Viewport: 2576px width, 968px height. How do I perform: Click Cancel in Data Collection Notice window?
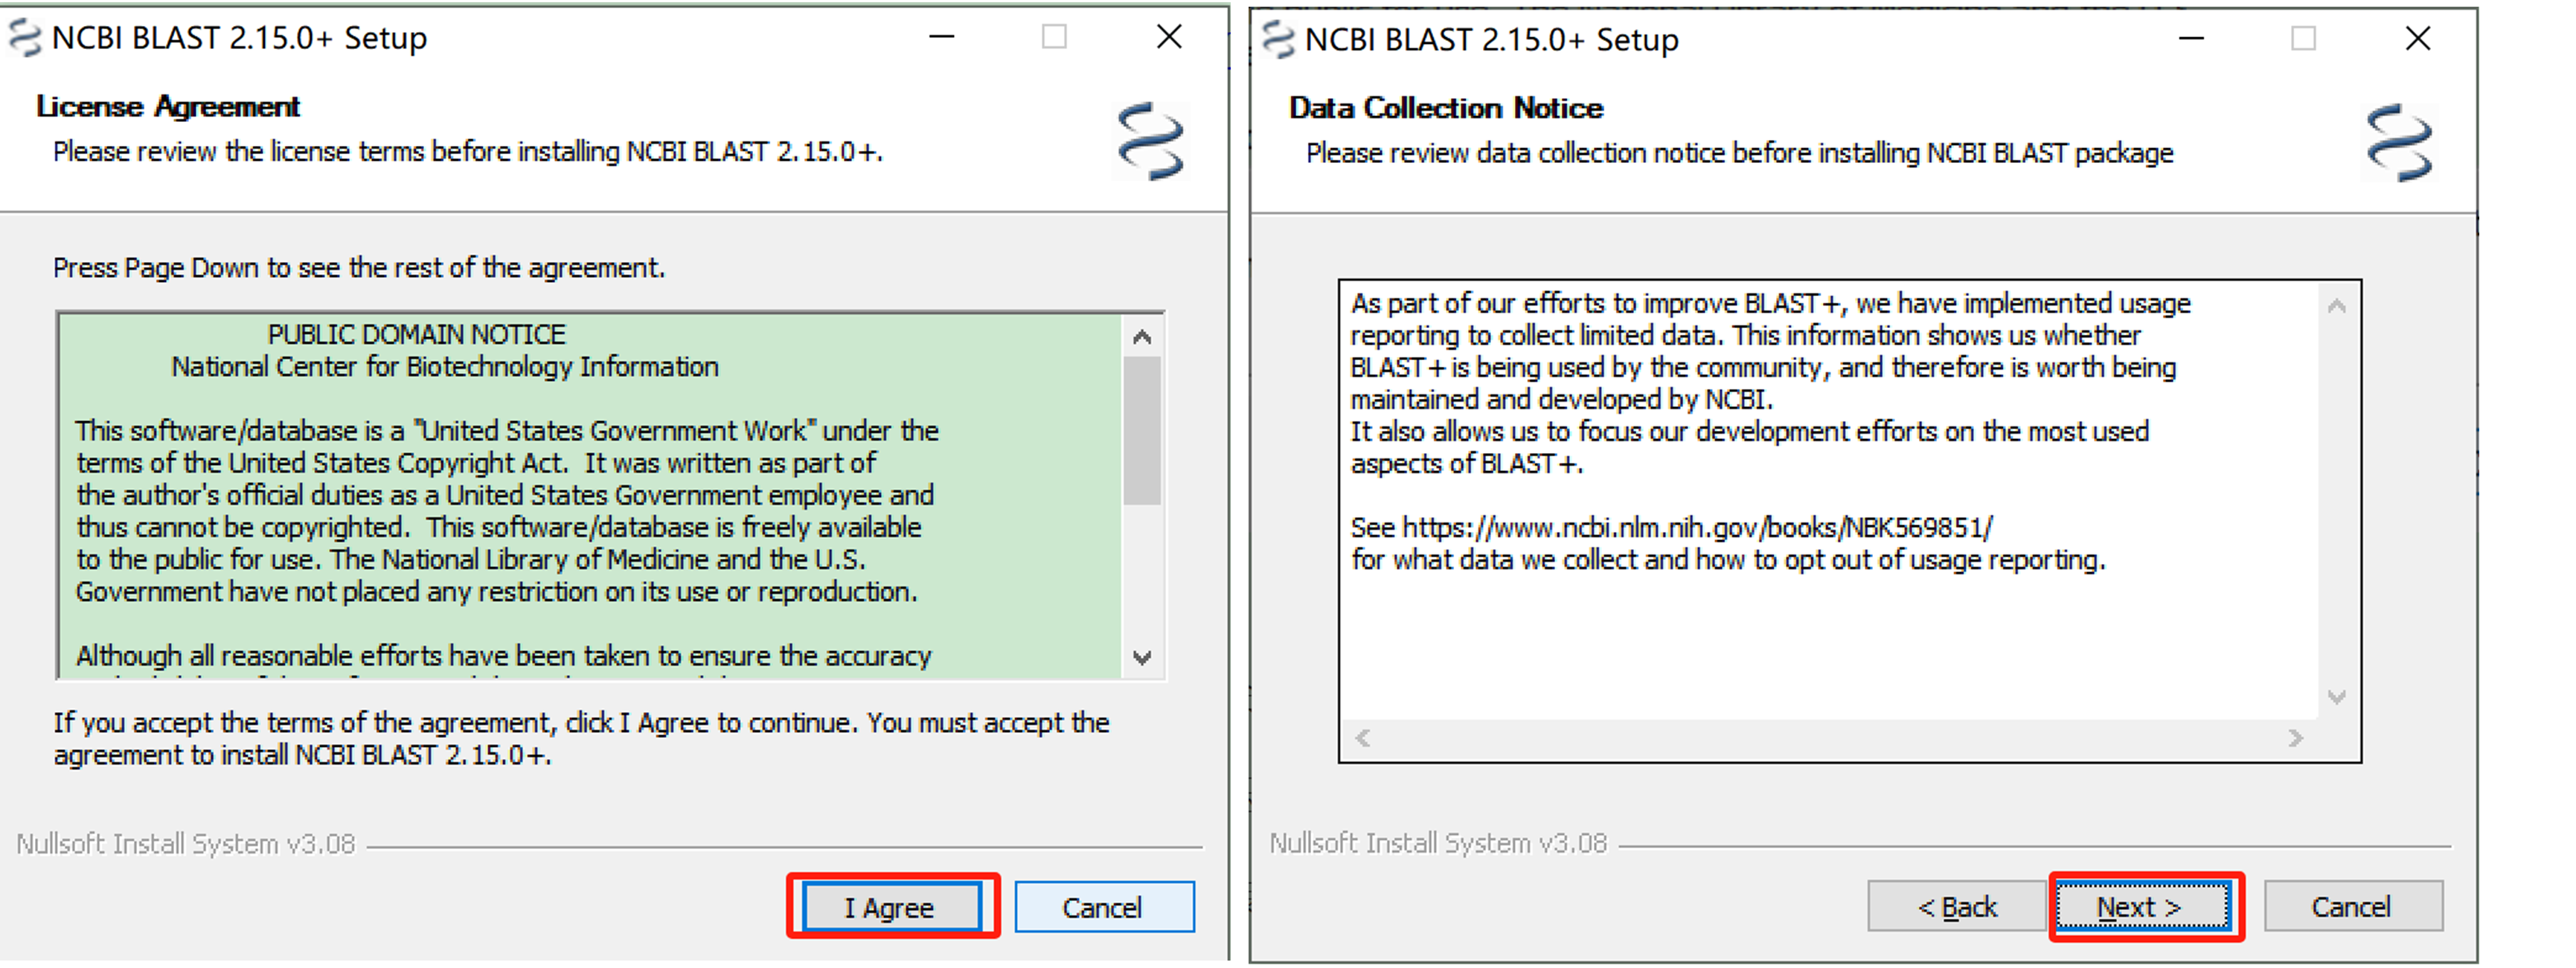click(2353, 906)
